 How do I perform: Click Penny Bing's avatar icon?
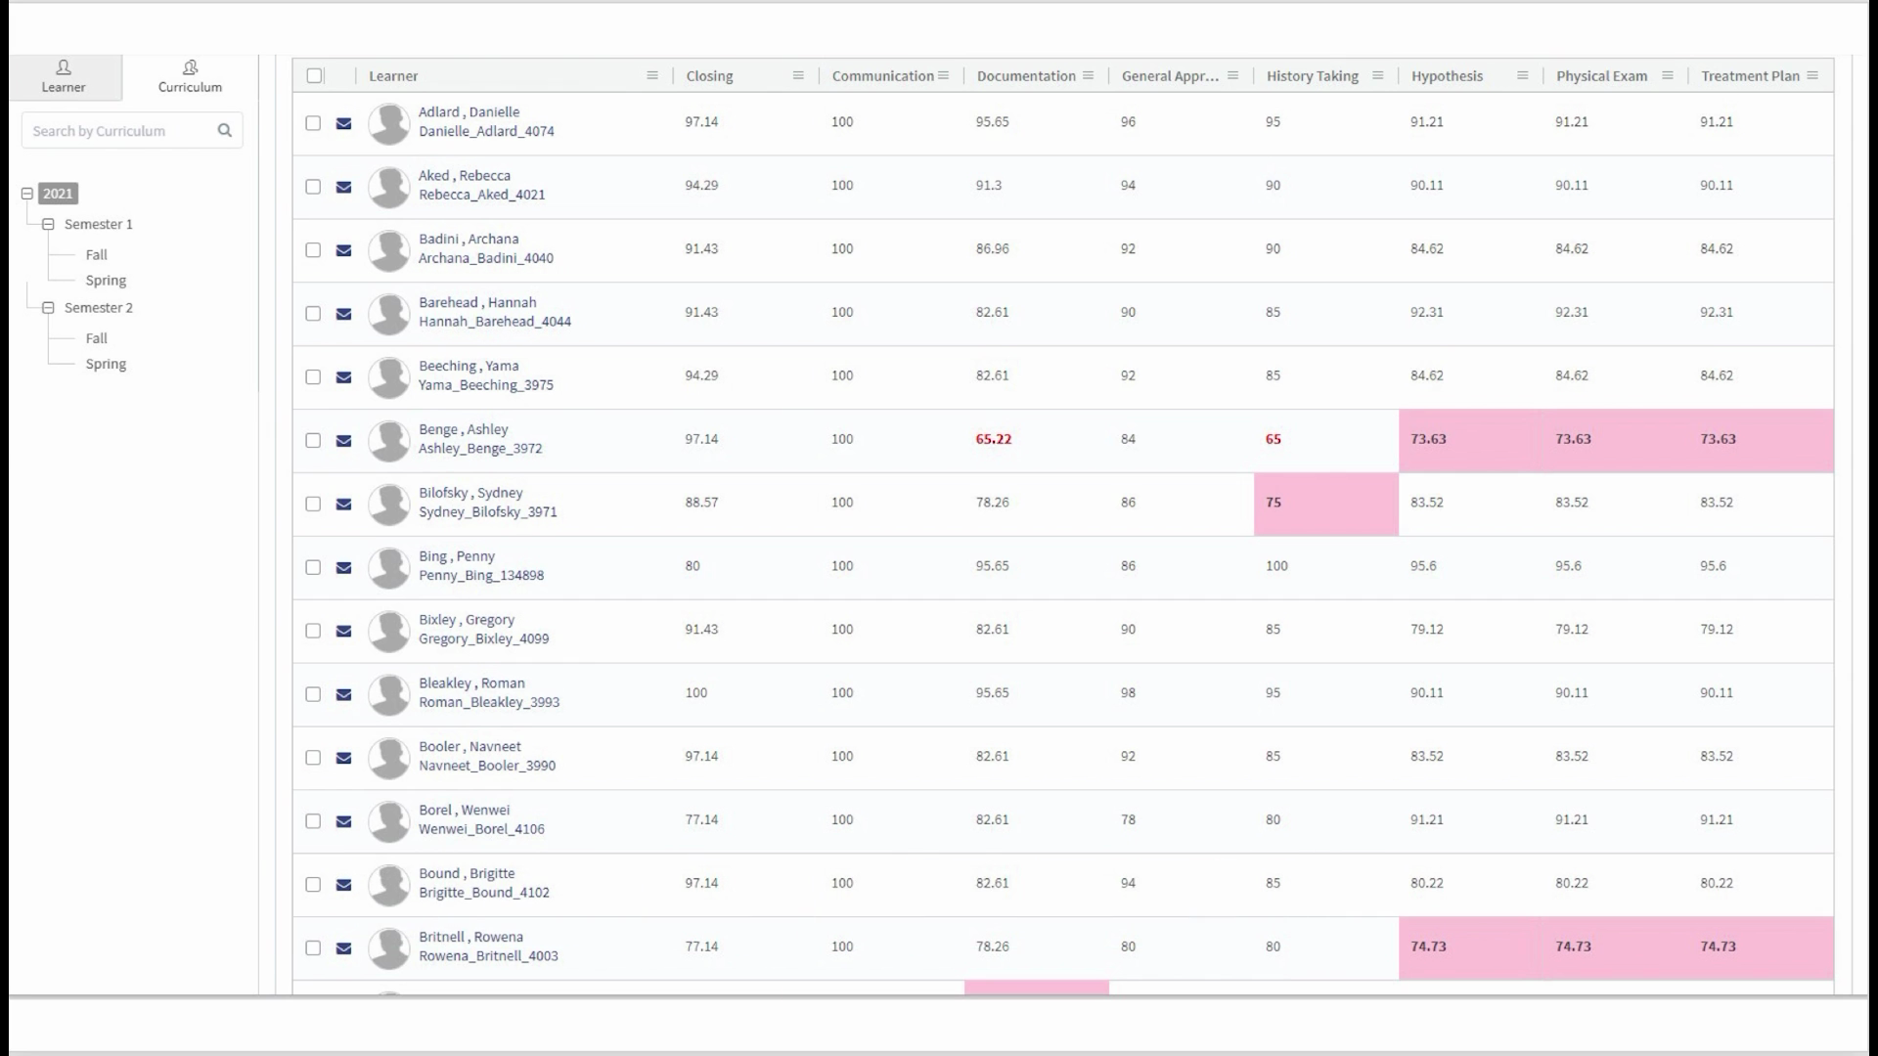(388, 567)
